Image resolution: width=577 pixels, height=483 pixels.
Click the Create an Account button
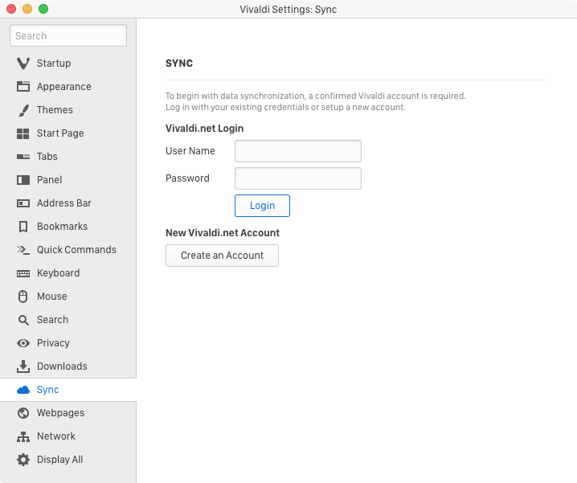pos(222,256)
